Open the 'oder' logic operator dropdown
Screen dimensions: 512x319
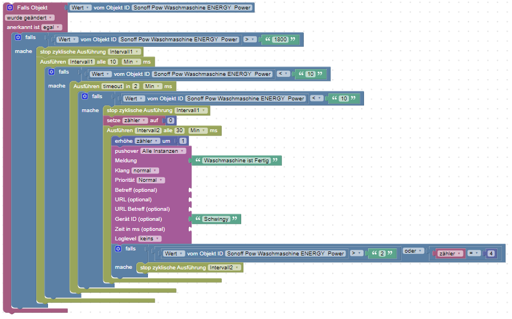[x=413, y=251]
